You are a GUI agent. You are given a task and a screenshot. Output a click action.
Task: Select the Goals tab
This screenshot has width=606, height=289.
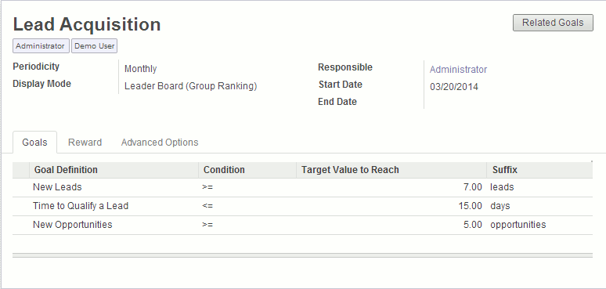[34, 143]
